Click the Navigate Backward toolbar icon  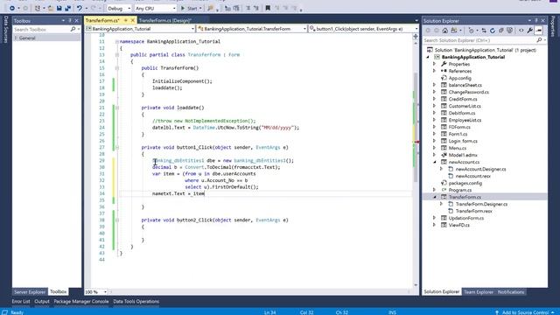tap(11, 8)
